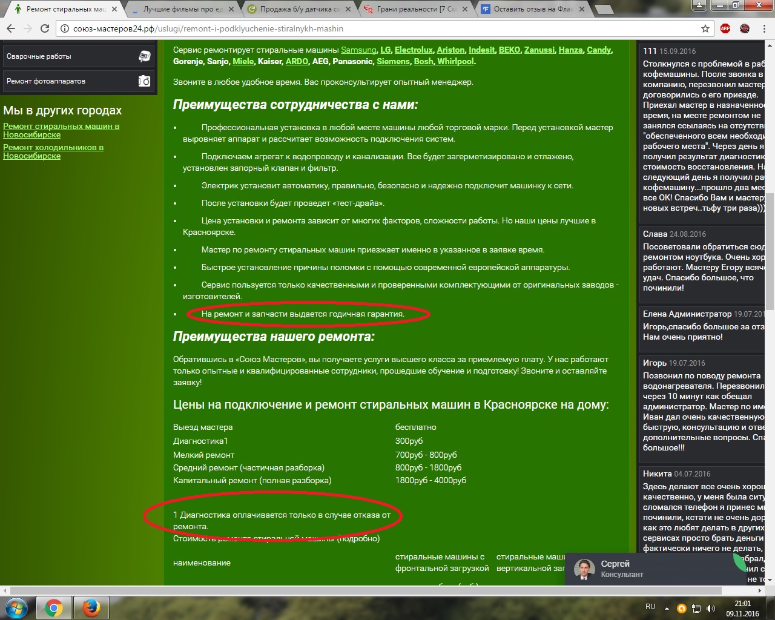Follow the Candy brand link
The width and height of the screenshot is (775, 620).
click(599, 50)
